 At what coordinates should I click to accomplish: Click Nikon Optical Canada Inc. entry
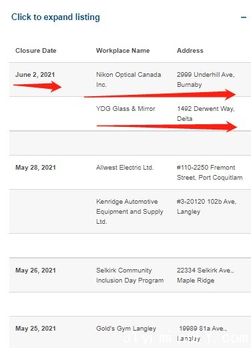[129, 79]
